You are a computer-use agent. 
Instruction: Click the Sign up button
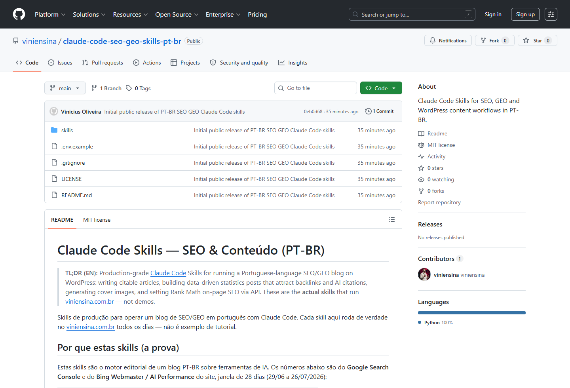(x=525, y=14)
